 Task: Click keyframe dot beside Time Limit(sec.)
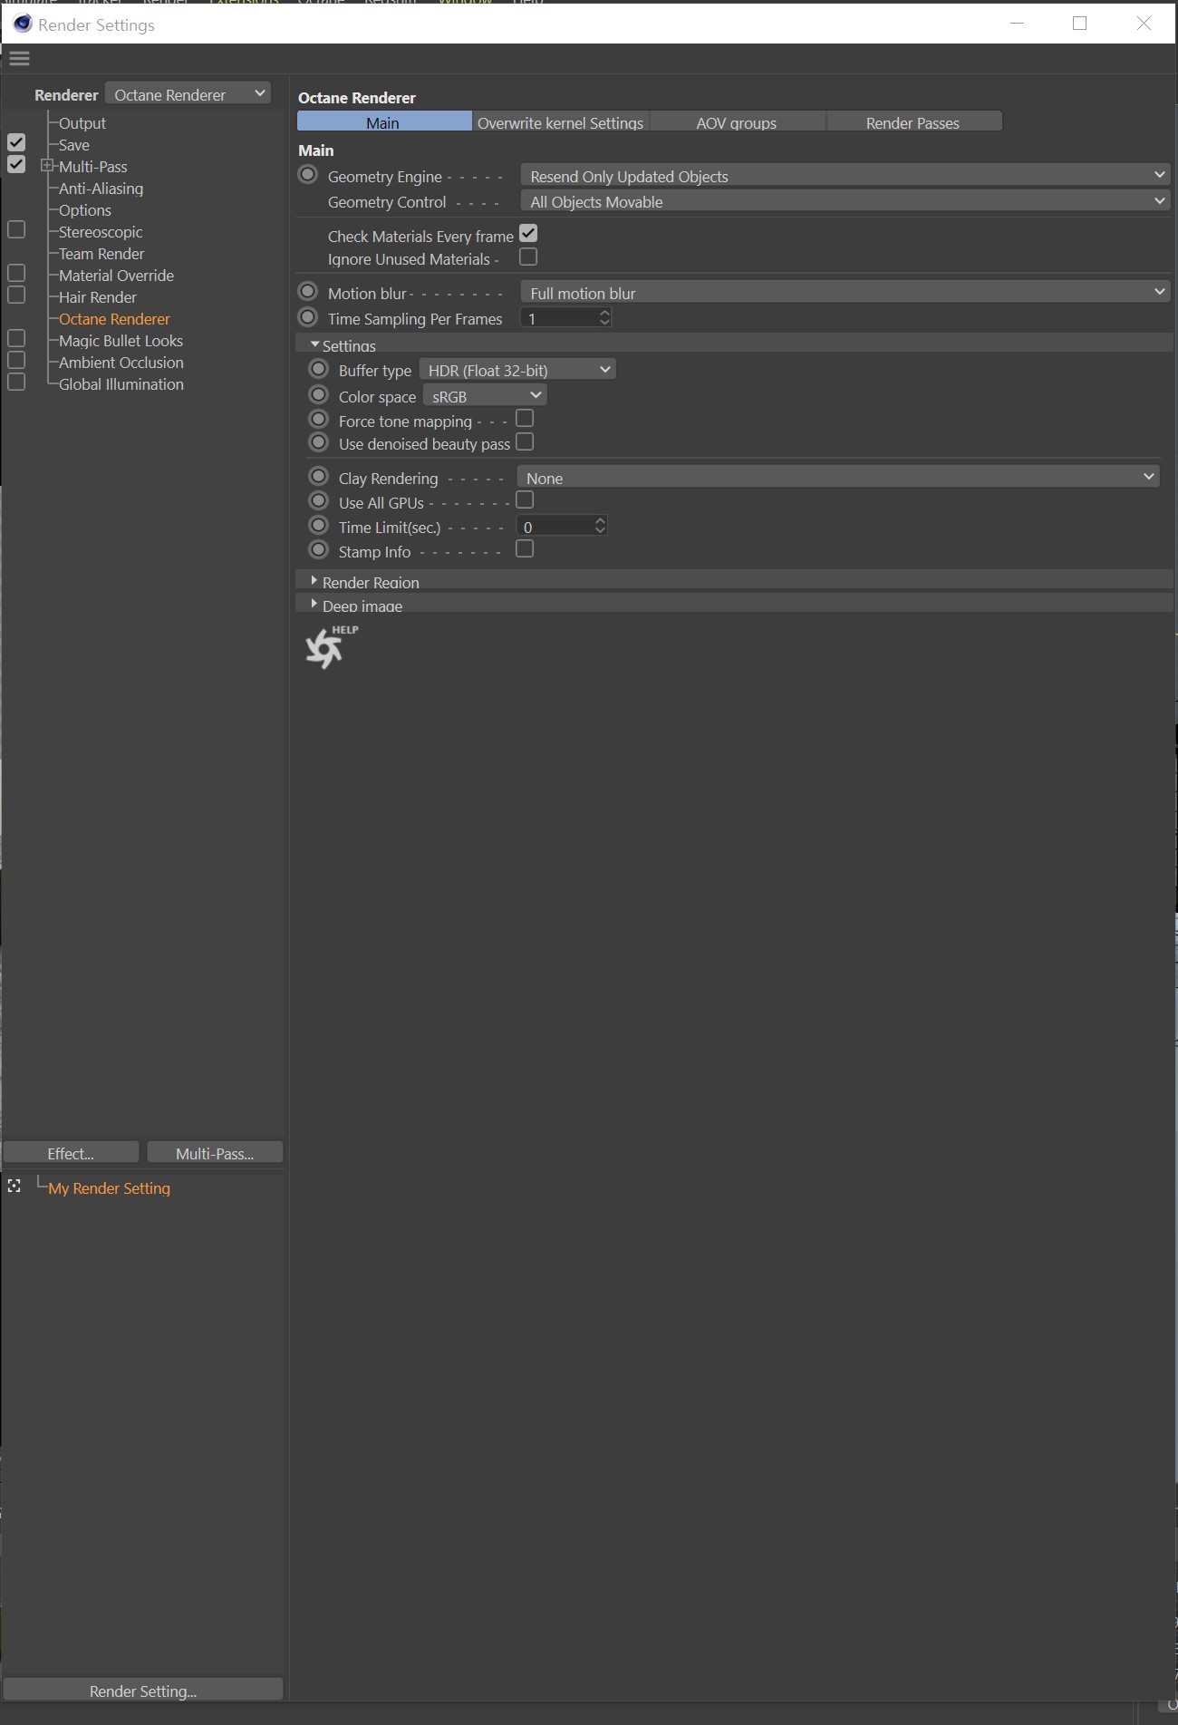319,526
